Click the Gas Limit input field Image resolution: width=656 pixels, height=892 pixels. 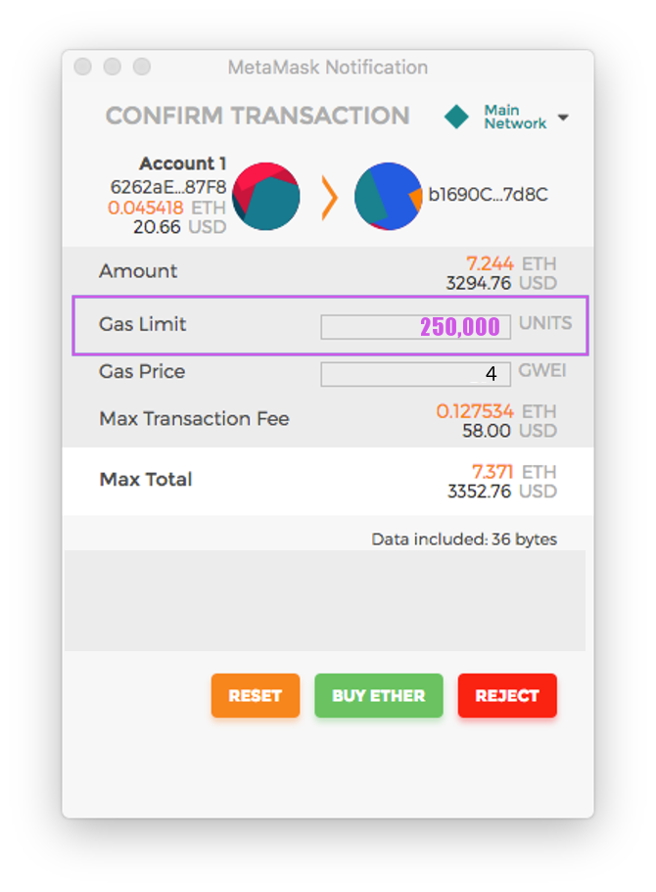click(415, 327)
